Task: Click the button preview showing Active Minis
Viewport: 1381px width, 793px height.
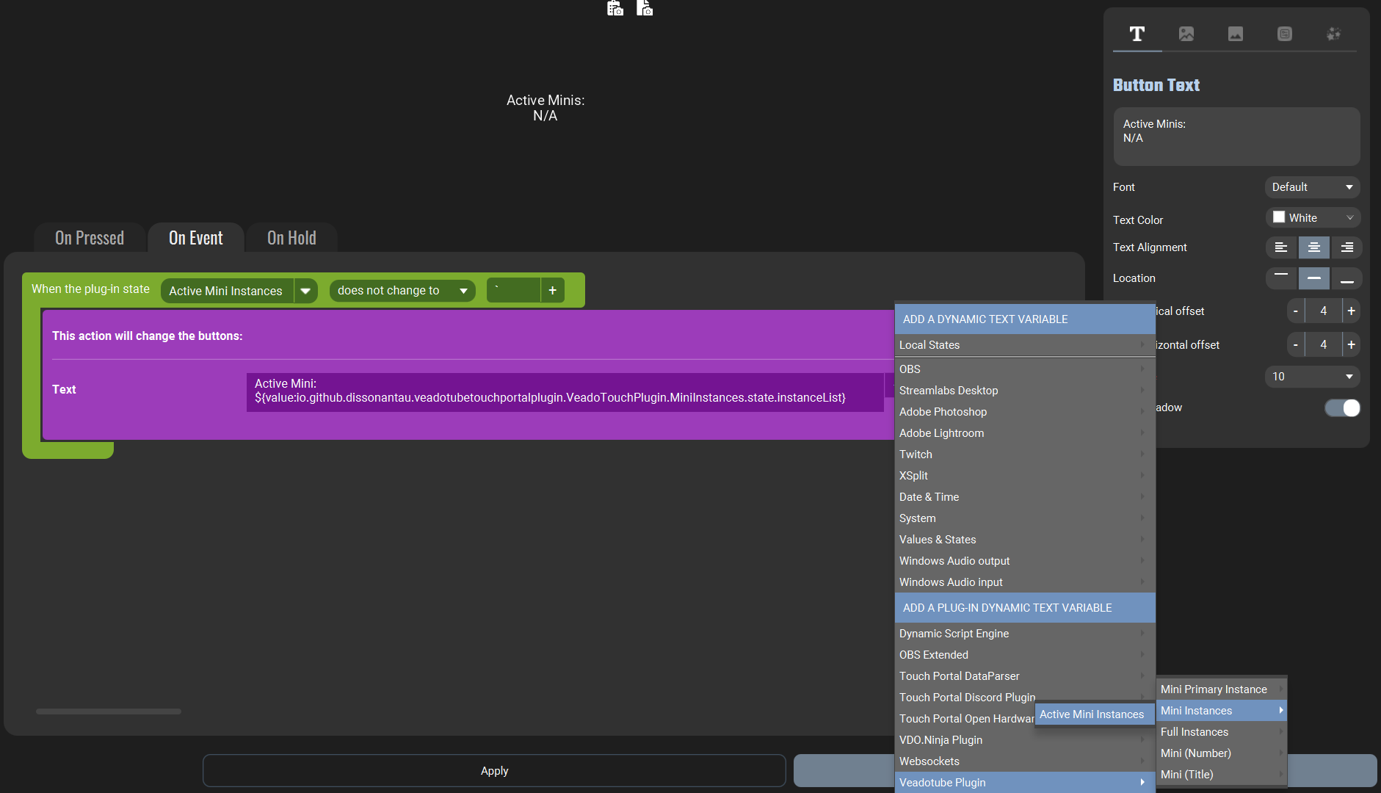Action: point(545,108)
